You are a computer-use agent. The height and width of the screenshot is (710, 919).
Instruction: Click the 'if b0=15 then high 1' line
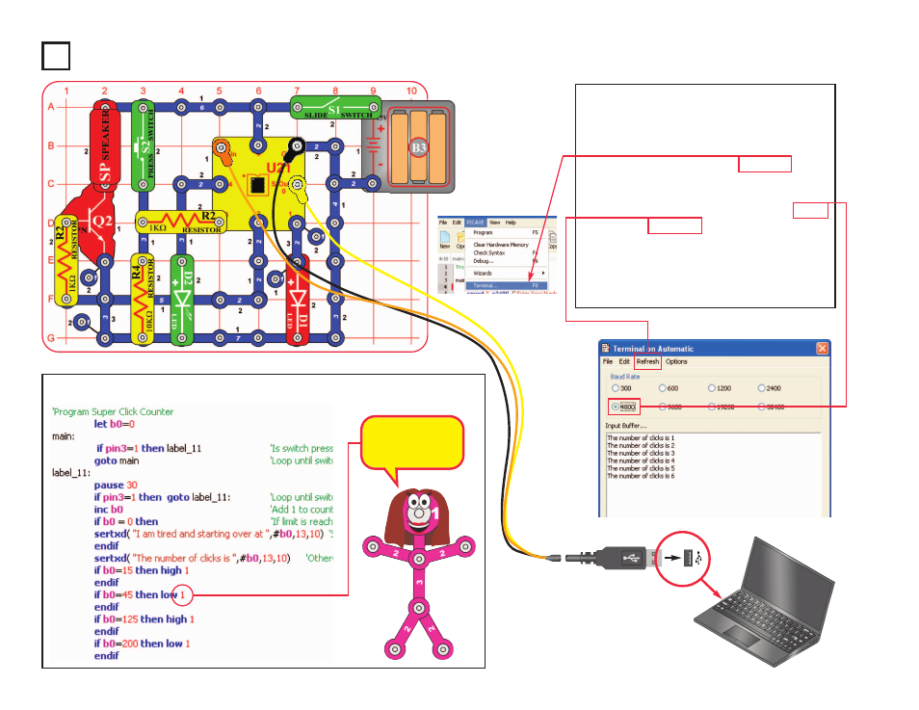(142, 570)
